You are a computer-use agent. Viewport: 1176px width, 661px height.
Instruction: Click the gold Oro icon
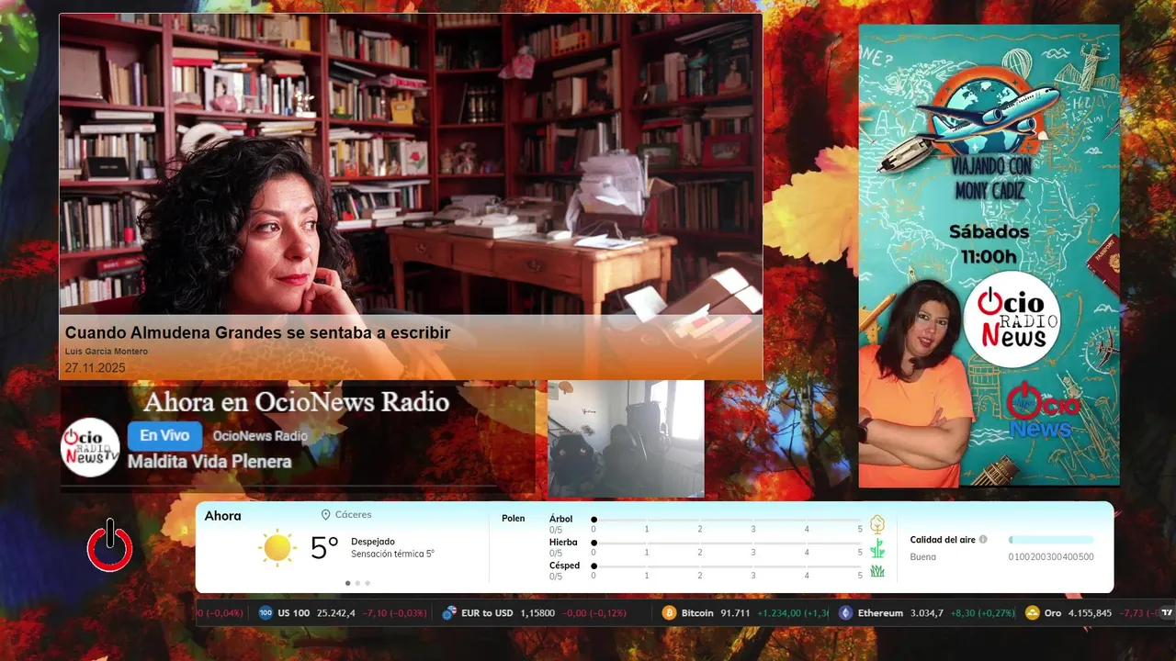click(1032, 612)
